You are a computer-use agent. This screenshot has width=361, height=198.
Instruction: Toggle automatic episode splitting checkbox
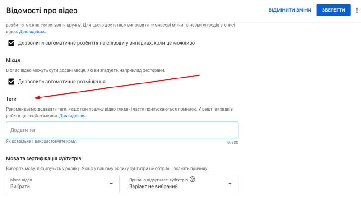(x=11, y=43)
